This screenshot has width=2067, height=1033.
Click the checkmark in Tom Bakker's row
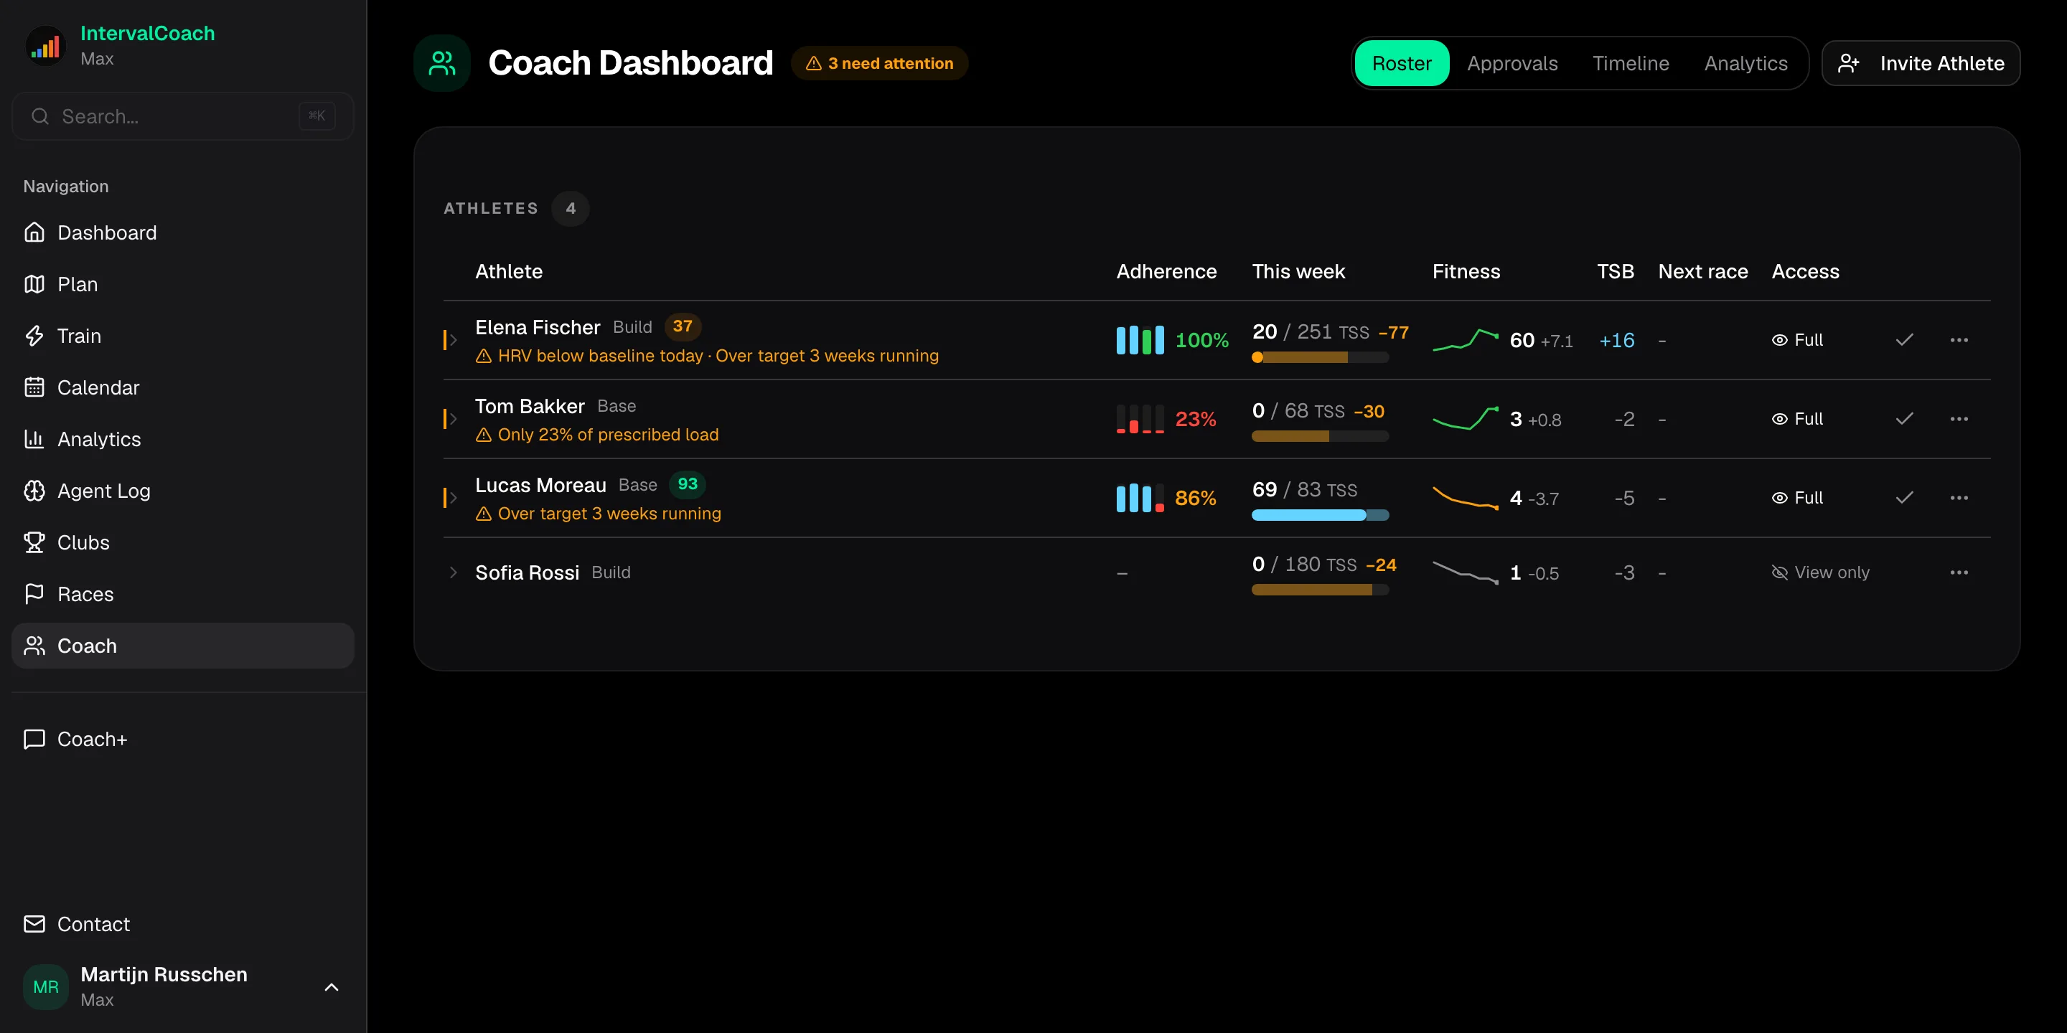1904,419
